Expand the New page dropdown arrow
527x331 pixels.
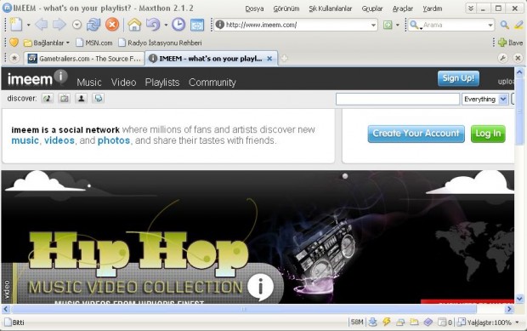(28, 25)
